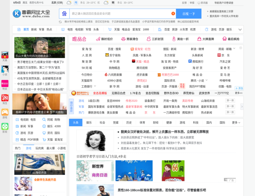
Task: Click the today weather cloud icon
Action: click(x=69, y=3)
